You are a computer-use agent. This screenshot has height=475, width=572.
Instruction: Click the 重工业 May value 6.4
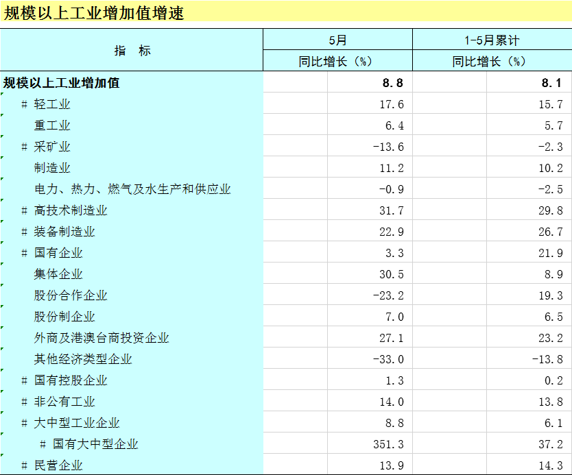coord(394,125)
